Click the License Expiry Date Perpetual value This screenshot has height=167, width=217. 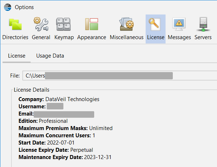tap(82, 150)
